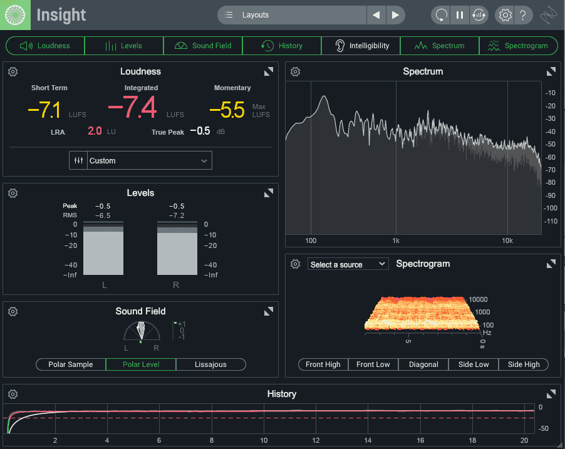Click the iZotope Insight logo icon
This screenshot has width=565, height=449.
(15, 15)
